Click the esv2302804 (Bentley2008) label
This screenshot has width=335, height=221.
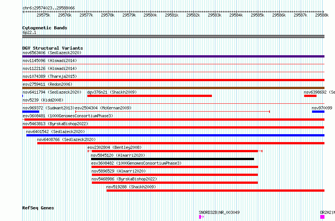coord(114,147)
